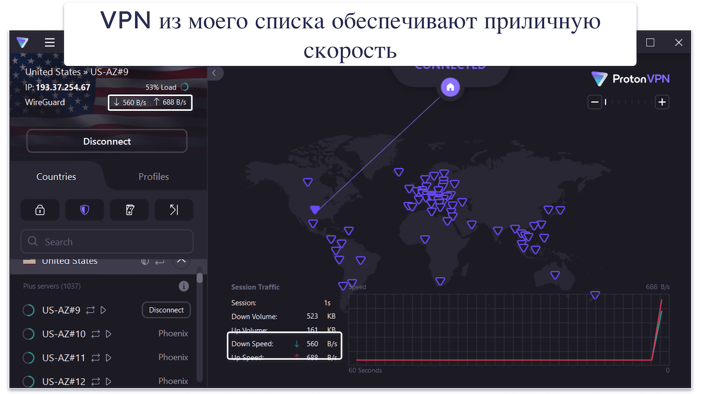701x394 pixels.
Task: Click Phoenix label in US-AZ#11 row
Action: [173, 357]
